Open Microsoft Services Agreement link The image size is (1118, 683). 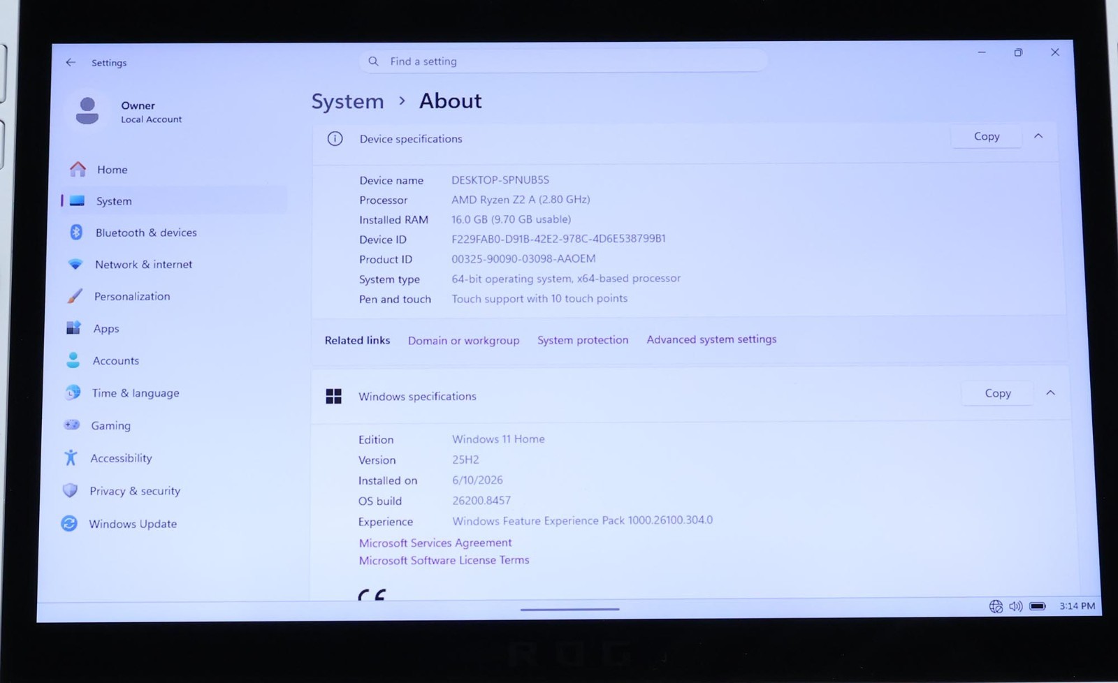point(435,543)
